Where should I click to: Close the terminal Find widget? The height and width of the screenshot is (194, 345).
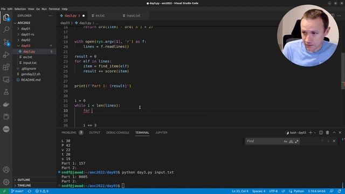[x=334, y=141]
